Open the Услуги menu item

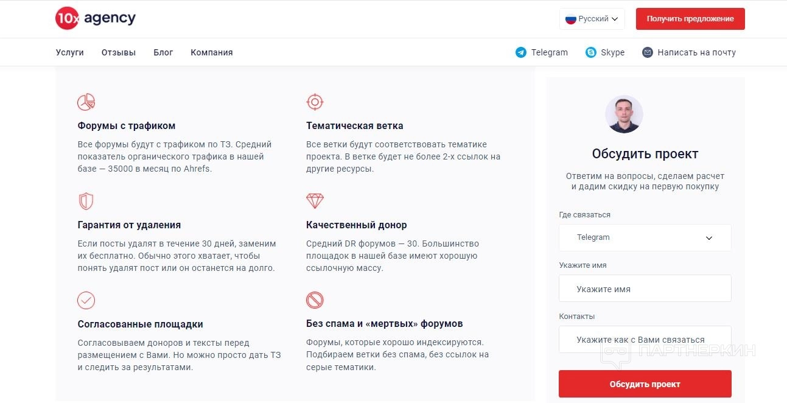pos(70,52)
